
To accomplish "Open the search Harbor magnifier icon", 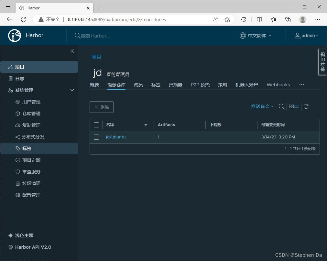I will pyautogui.click(x=281, y=106).
